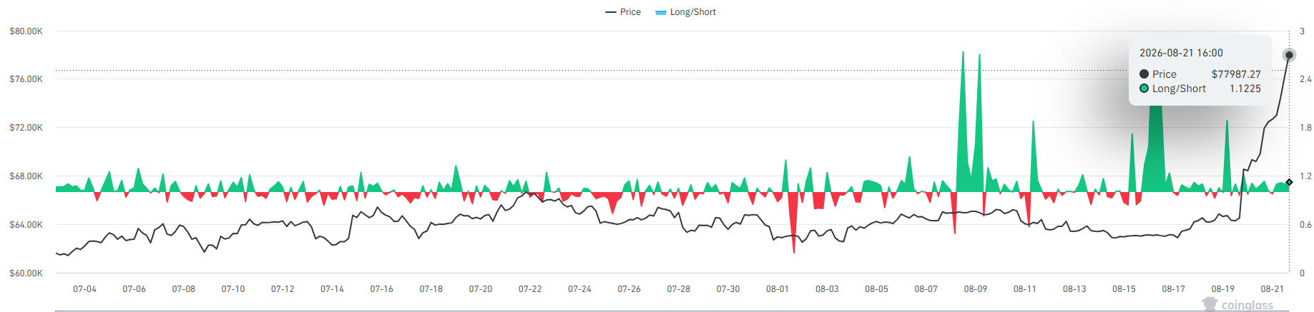Viewport: 1314px width, 312px height.
Task: Click the $80.00K price axis label
Action: pyautogui.click(x=26, y=31)
